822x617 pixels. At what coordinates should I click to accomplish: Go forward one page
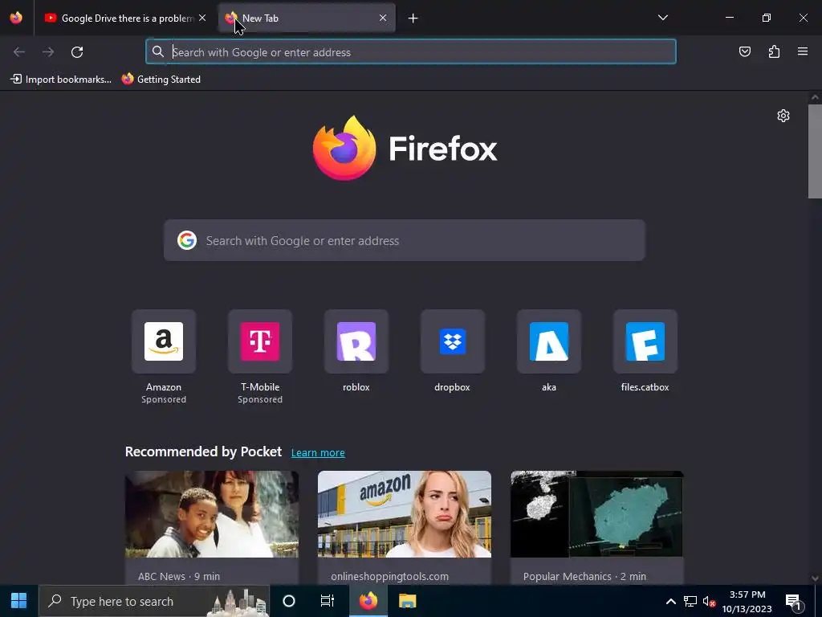[48, 52]
